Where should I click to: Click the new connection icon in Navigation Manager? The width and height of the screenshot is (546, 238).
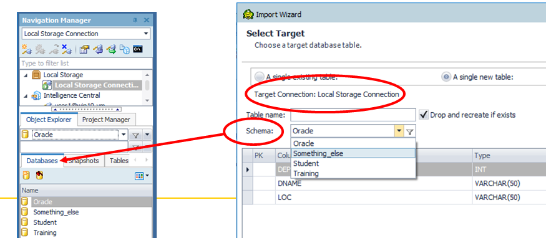[x=27, y=49]
